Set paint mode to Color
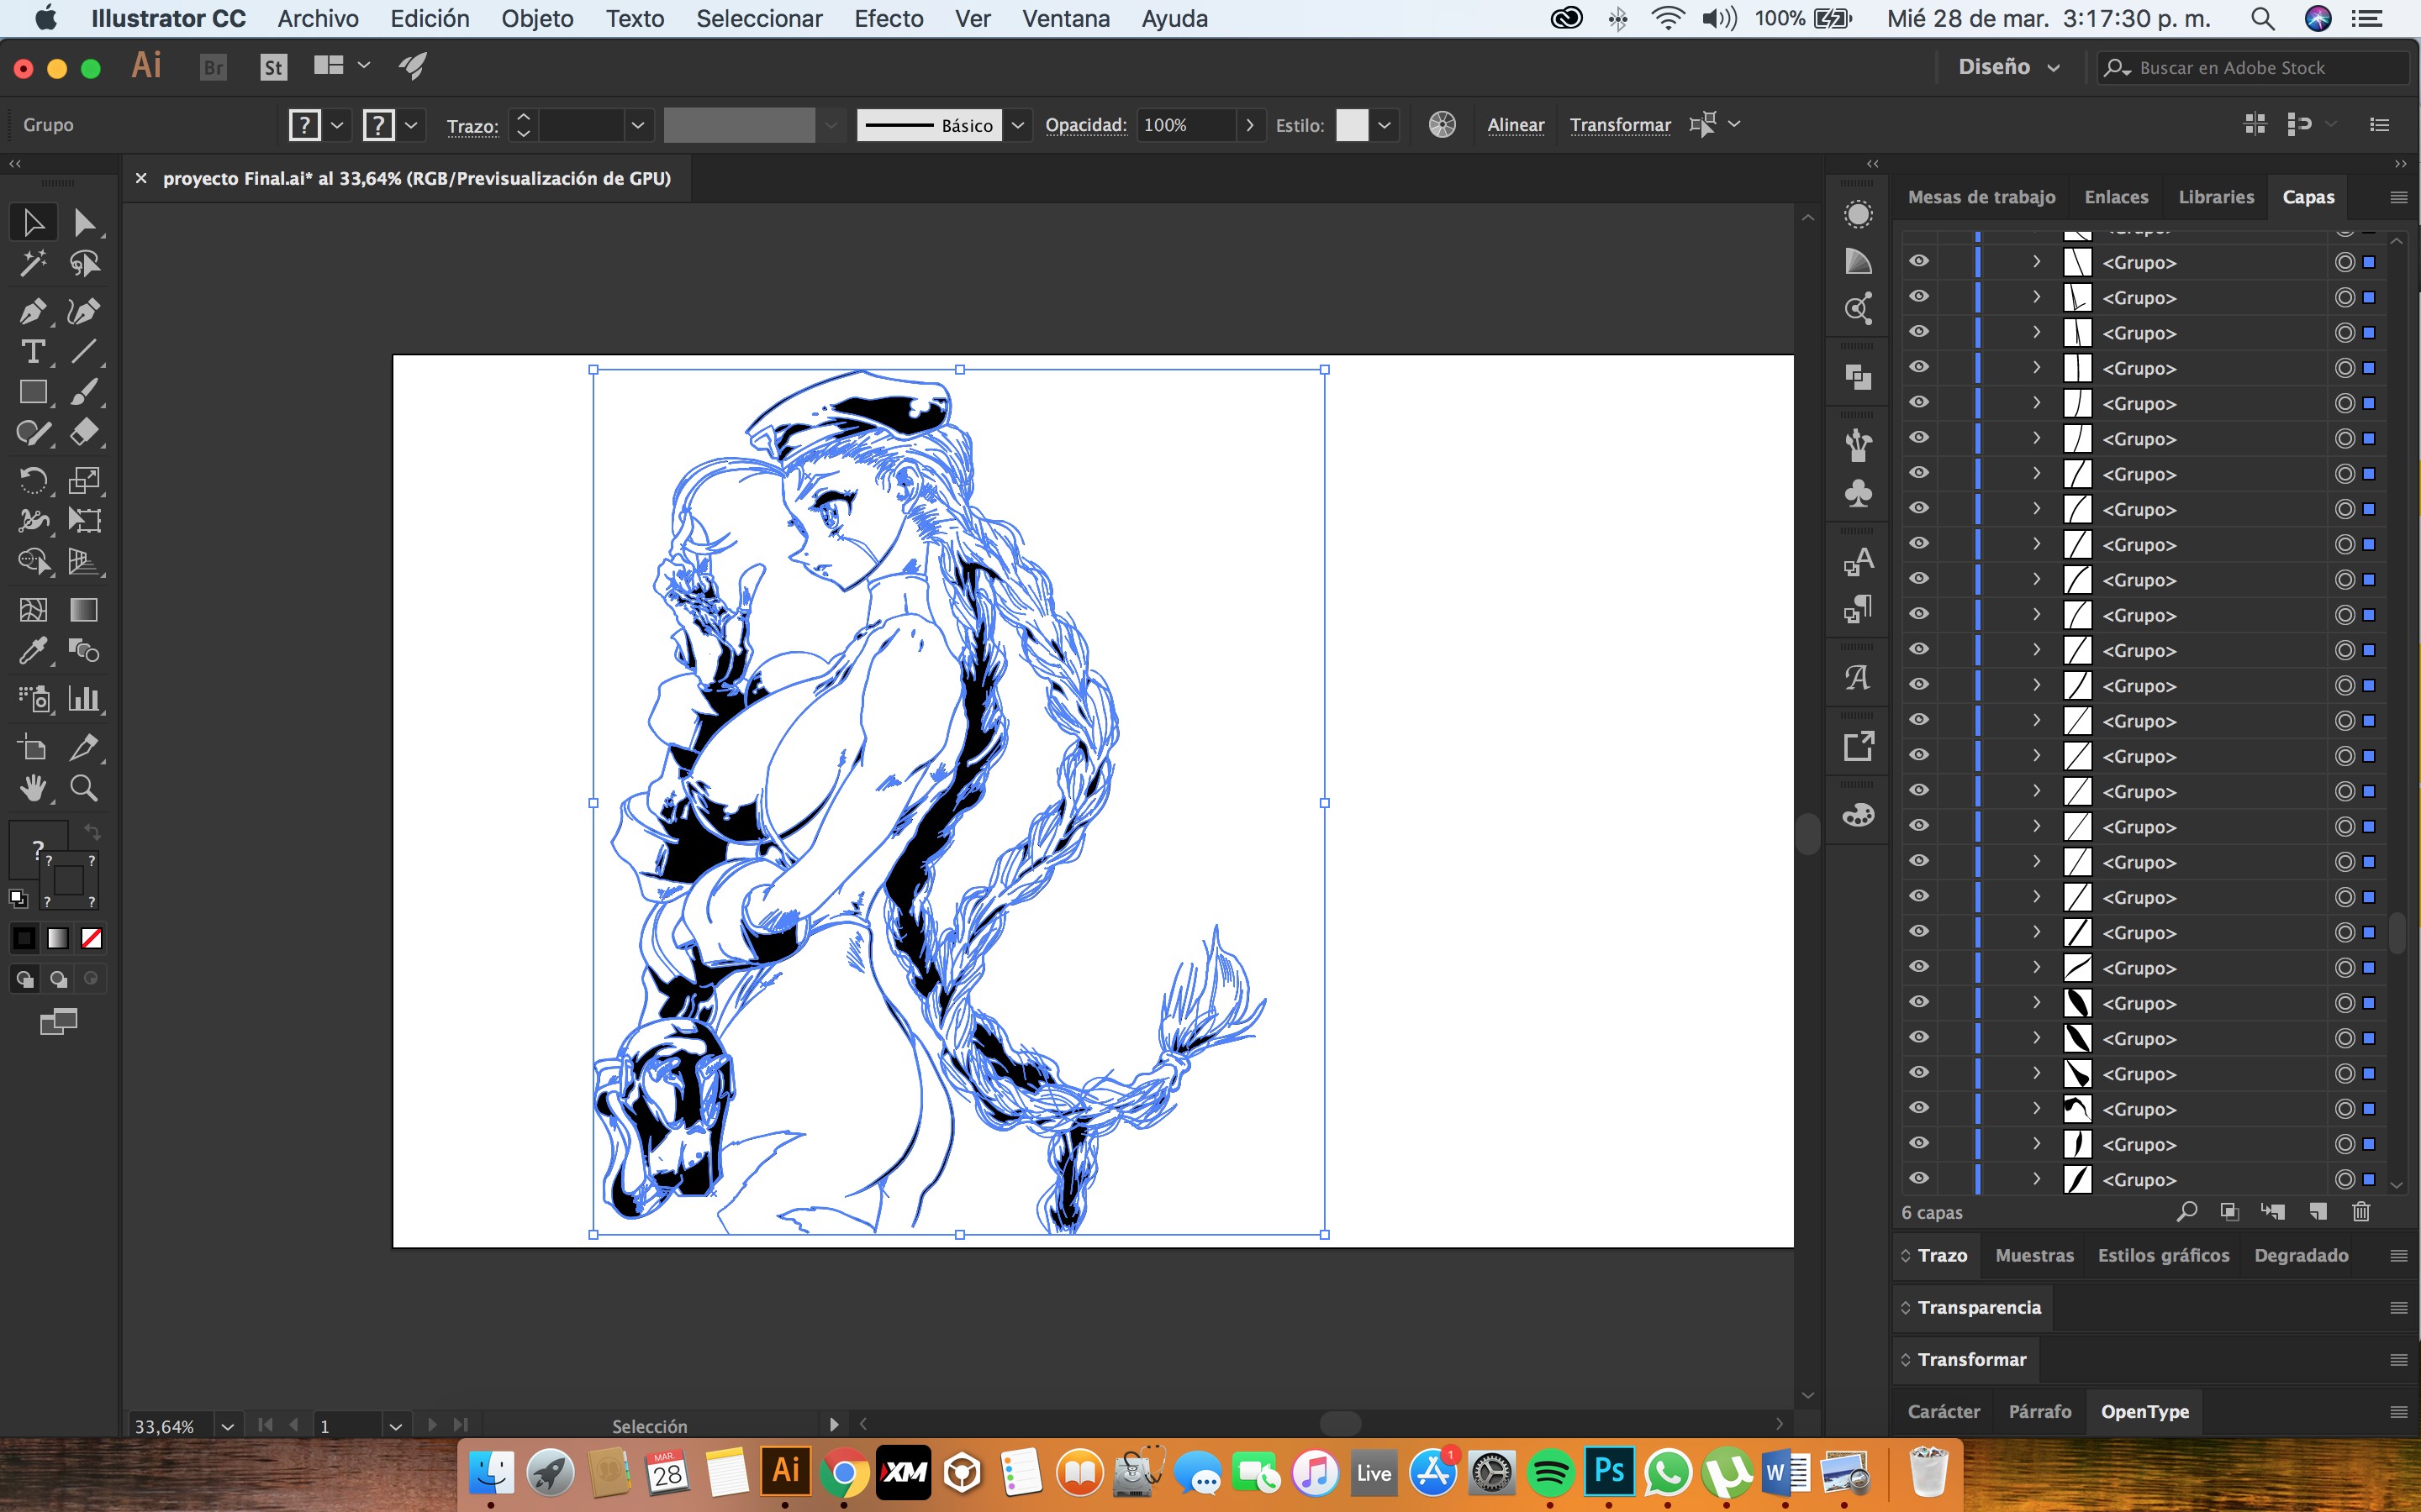Viewport: 2421px width, 1512px height. (x=24, y=938)
